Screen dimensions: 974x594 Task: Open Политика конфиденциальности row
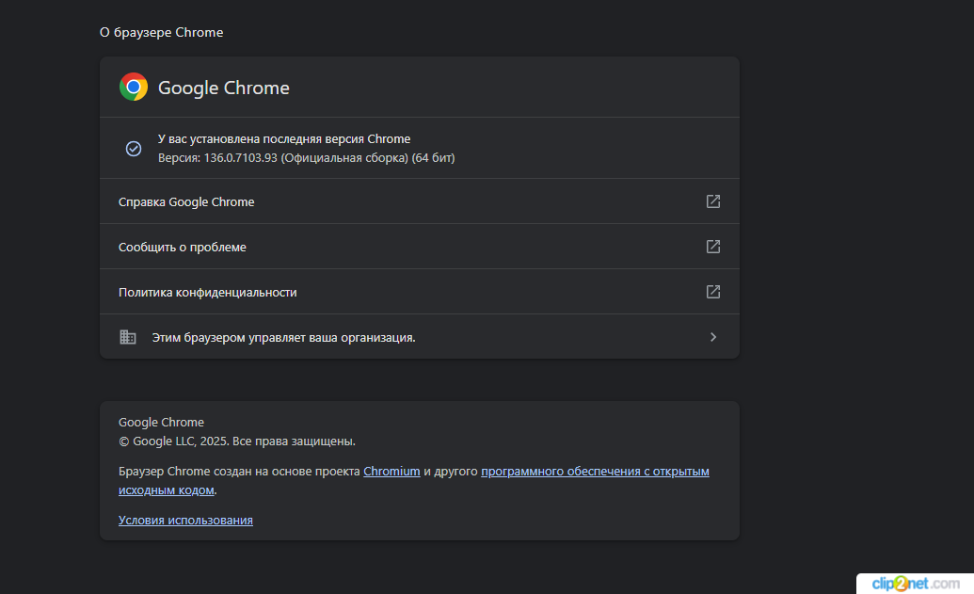coord(420,292)
